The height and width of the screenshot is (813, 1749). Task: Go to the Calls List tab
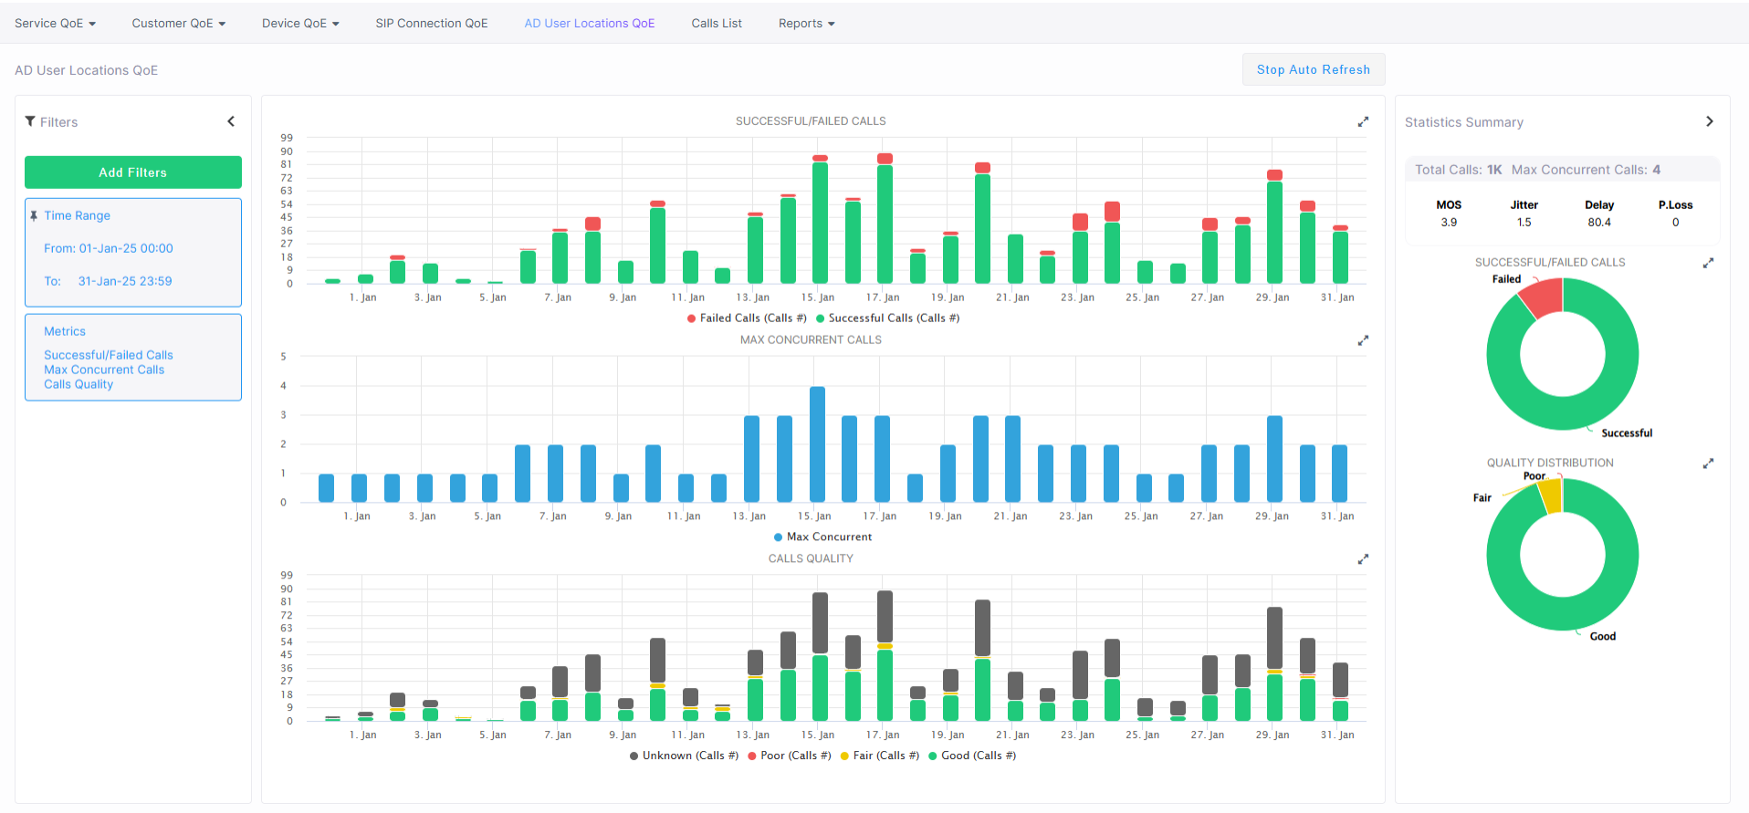717,24
